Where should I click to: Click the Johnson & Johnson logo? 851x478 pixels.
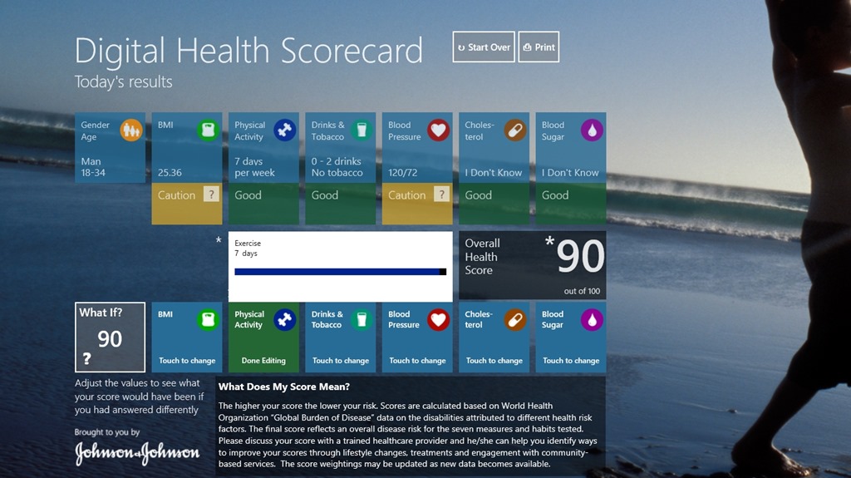point(137,453)
